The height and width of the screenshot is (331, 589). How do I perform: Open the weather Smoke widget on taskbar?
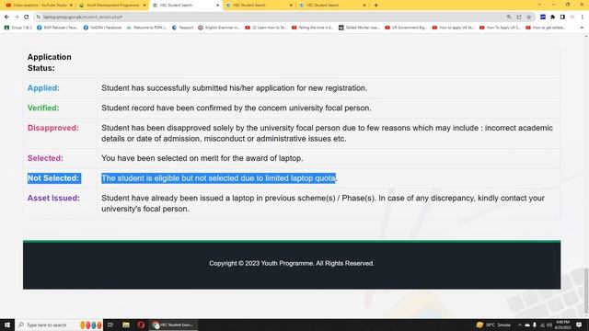pyautogui.click(x=494, y=325)
